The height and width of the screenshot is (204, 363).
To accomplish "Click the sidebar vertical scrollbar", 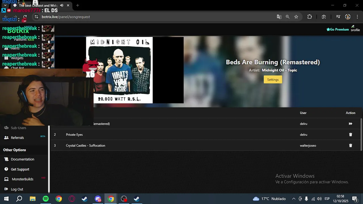I will point(49,159).
